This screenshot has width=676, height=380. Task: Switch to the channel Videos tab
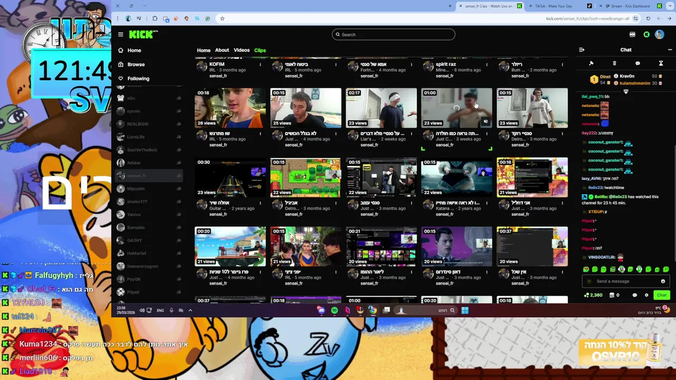pyautogui.click(x=241, y=50)
